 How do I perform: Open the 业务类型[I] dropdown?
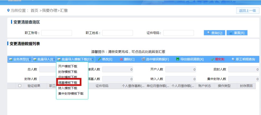point(20,59)
